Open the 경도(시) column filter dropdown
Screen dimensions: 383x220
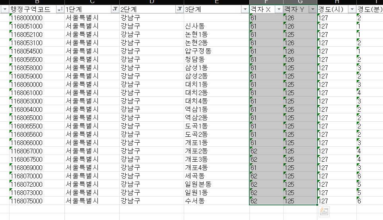pos(352,10)
